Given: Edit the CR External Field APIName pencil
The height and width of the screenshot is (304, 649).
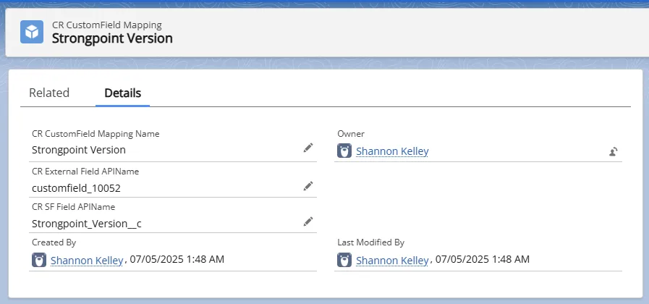Looking at the screenshot, I should coord(308,186).
